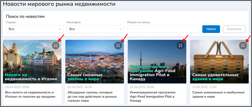Open the Toronto skyline thumbnail
This screenshot has height=107, width=252.
click(x=157, y=61)
